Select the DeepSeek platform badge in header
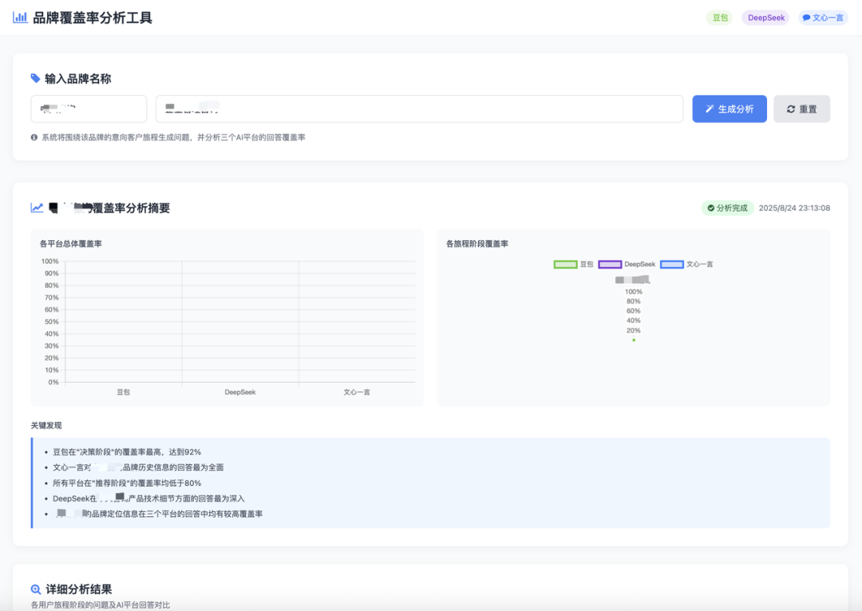 pos(765,18)
